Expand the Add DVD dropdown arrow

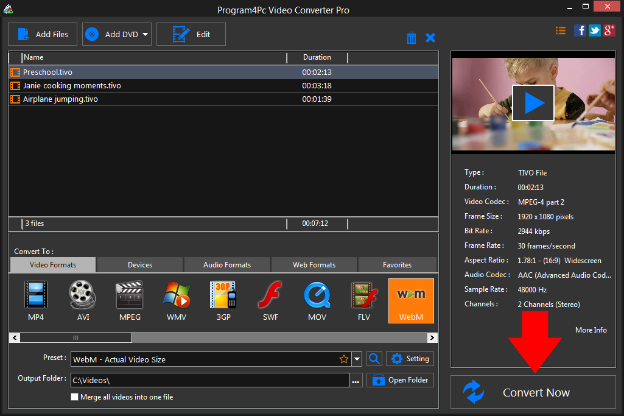pos(145,35)
